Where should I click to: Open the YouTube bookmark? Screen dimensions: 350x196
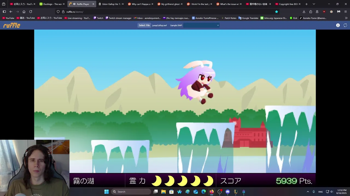click(x=8, y=18)
